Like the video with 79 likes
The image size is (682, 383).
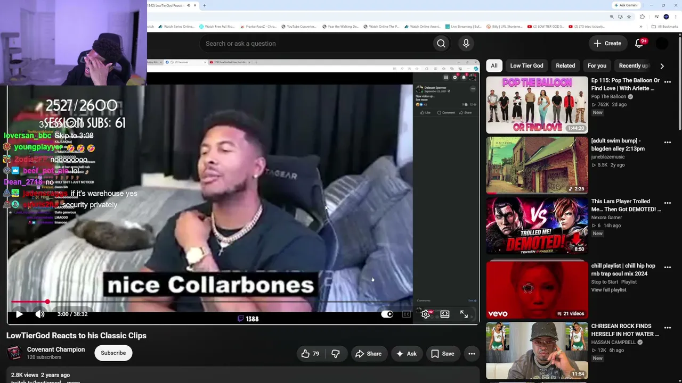pyautogui.click(x=310, y=354)
